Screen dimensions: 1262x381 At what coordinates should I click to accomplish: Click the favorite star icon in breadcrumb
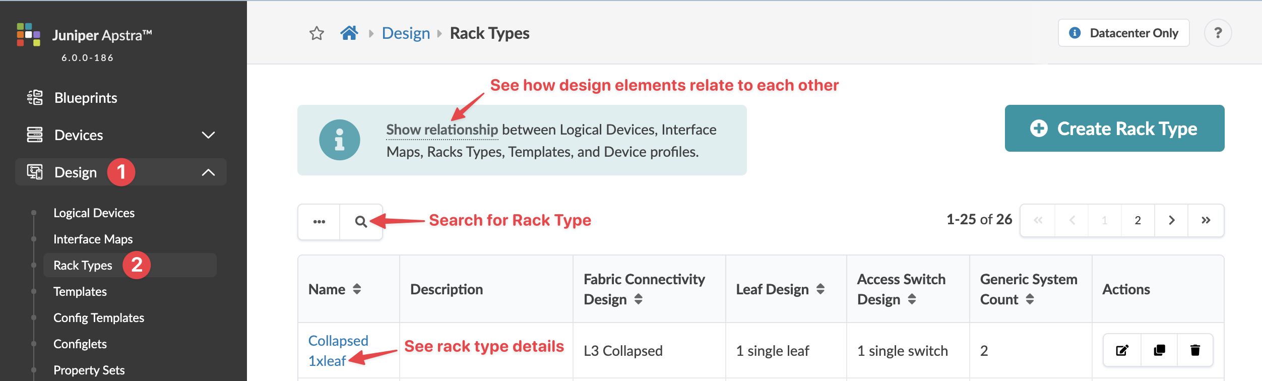[x=317, y=33]
